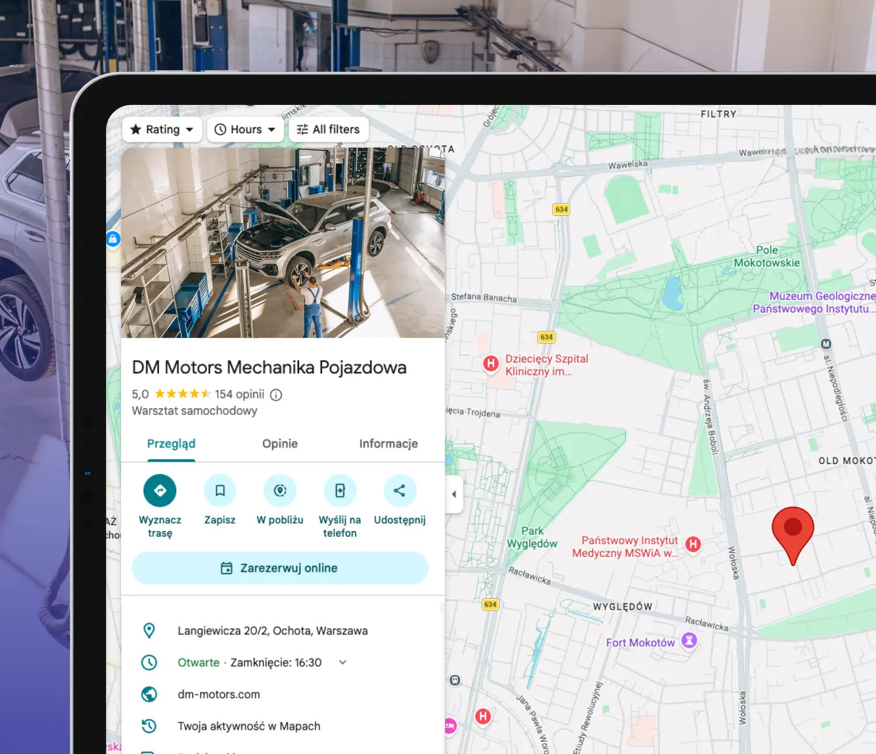Select the Langiewicza 20/2 address text
Screen dimensions: 876x754
(x=273, y=631)
